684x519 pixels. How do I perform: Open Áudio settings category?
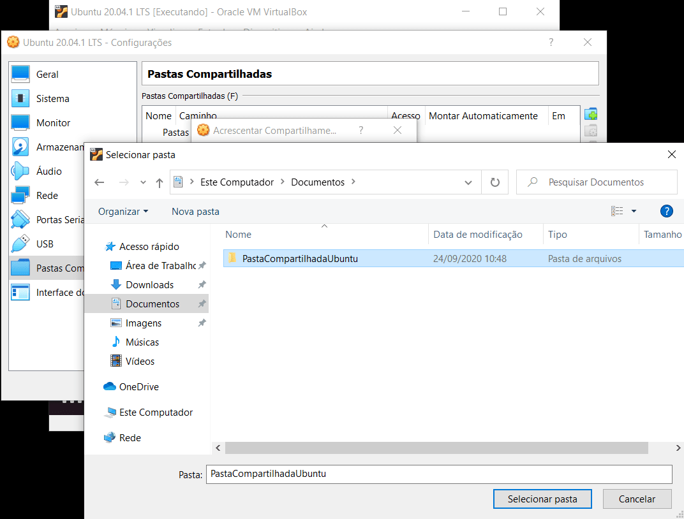[49, 172]
